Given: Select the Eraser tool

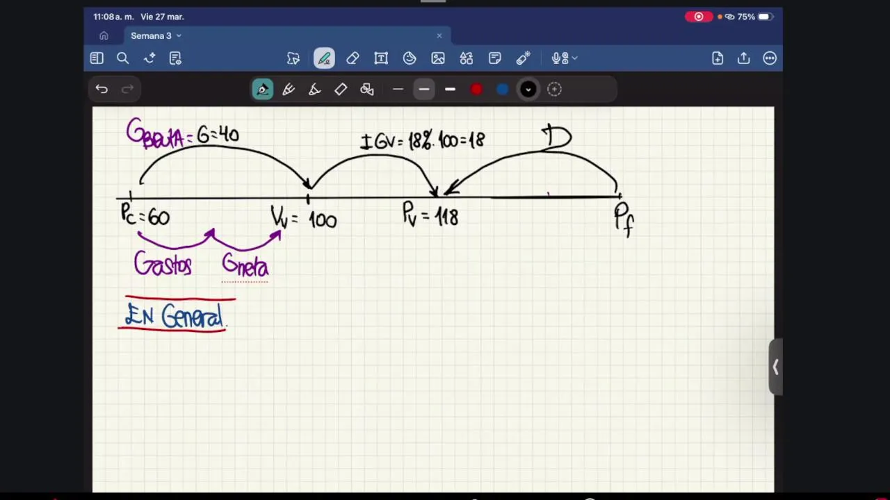Looking at the screenshot, I should tap(353, 58).
